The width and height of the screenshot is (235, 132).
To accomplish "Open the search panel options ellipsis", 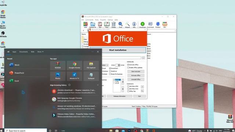I will (x=93, y=52).
